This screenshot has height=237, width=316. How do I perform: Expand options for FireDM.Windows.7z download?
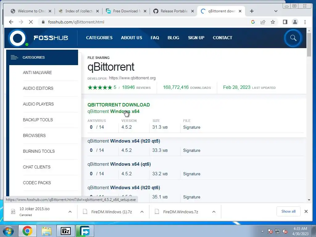click(x=214, y=212)
